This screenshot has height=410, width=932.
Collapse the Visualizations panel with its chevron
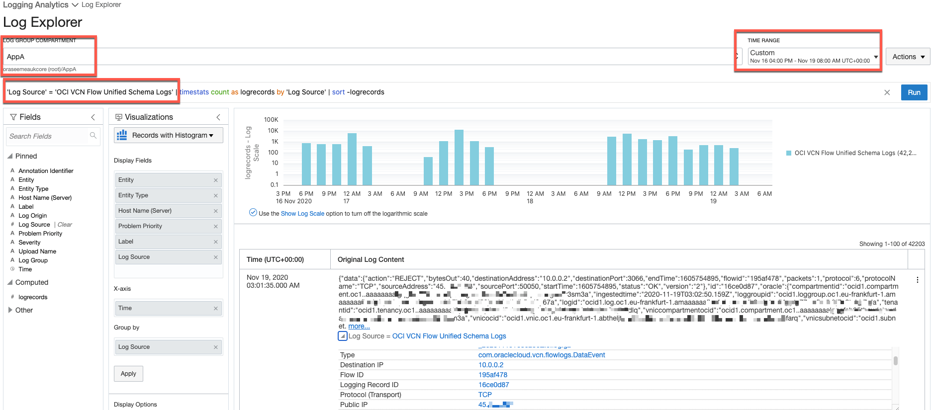[218, 117]
